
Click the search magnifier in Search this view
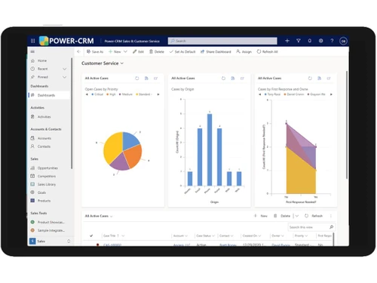[x=331, y=227]
